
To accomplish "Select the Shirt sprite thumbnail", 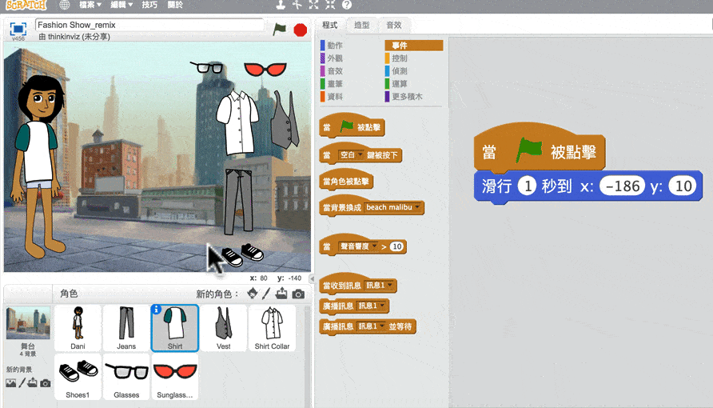I will [x=175, y=328].
